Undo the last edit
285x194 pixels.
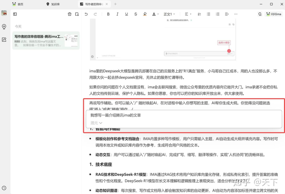pos(86,14)
